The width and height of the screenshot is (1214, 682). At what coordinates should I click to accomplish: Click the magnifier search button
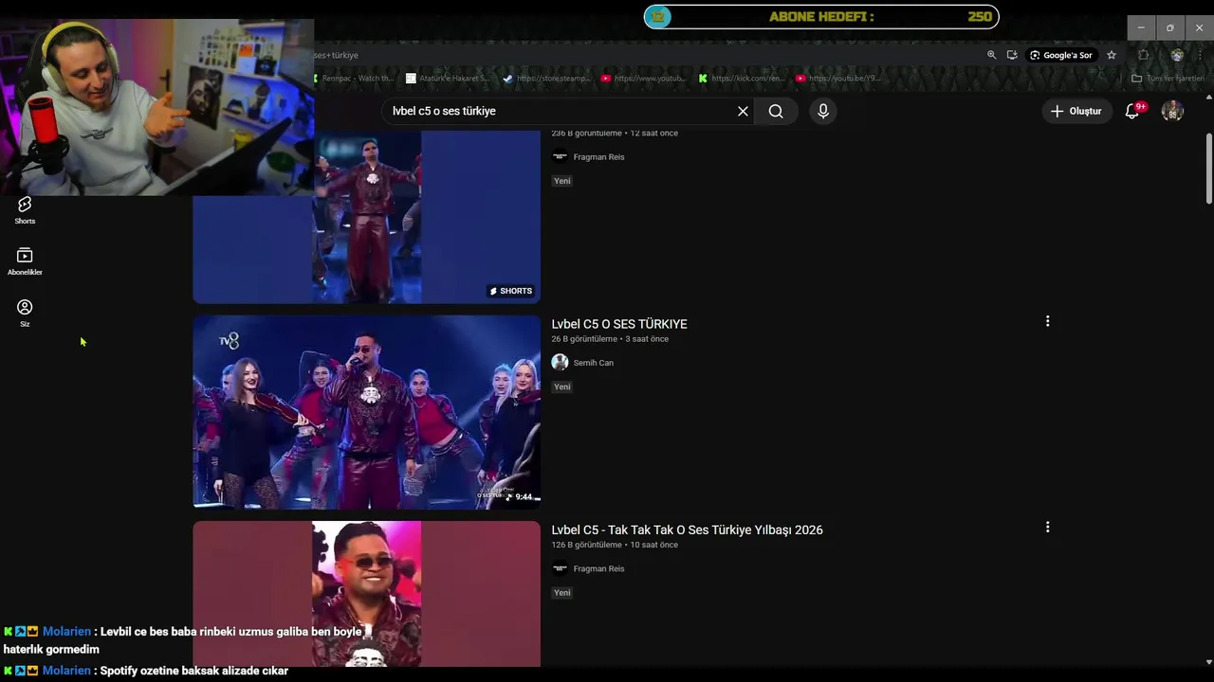(776, 111)
